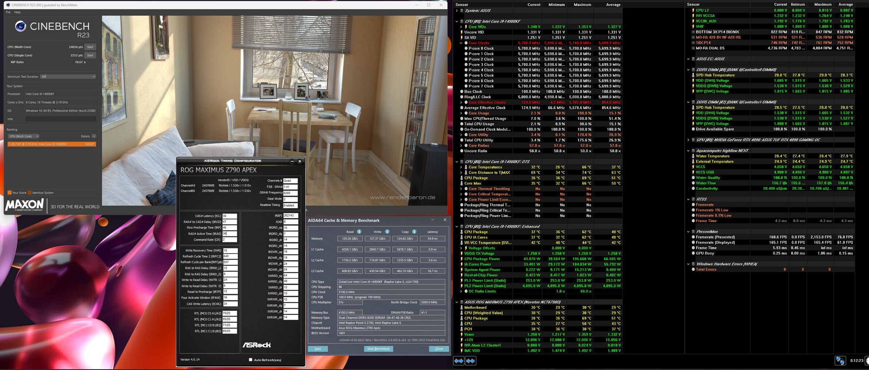Click circle icon beside Total Errors

point(693,270)
